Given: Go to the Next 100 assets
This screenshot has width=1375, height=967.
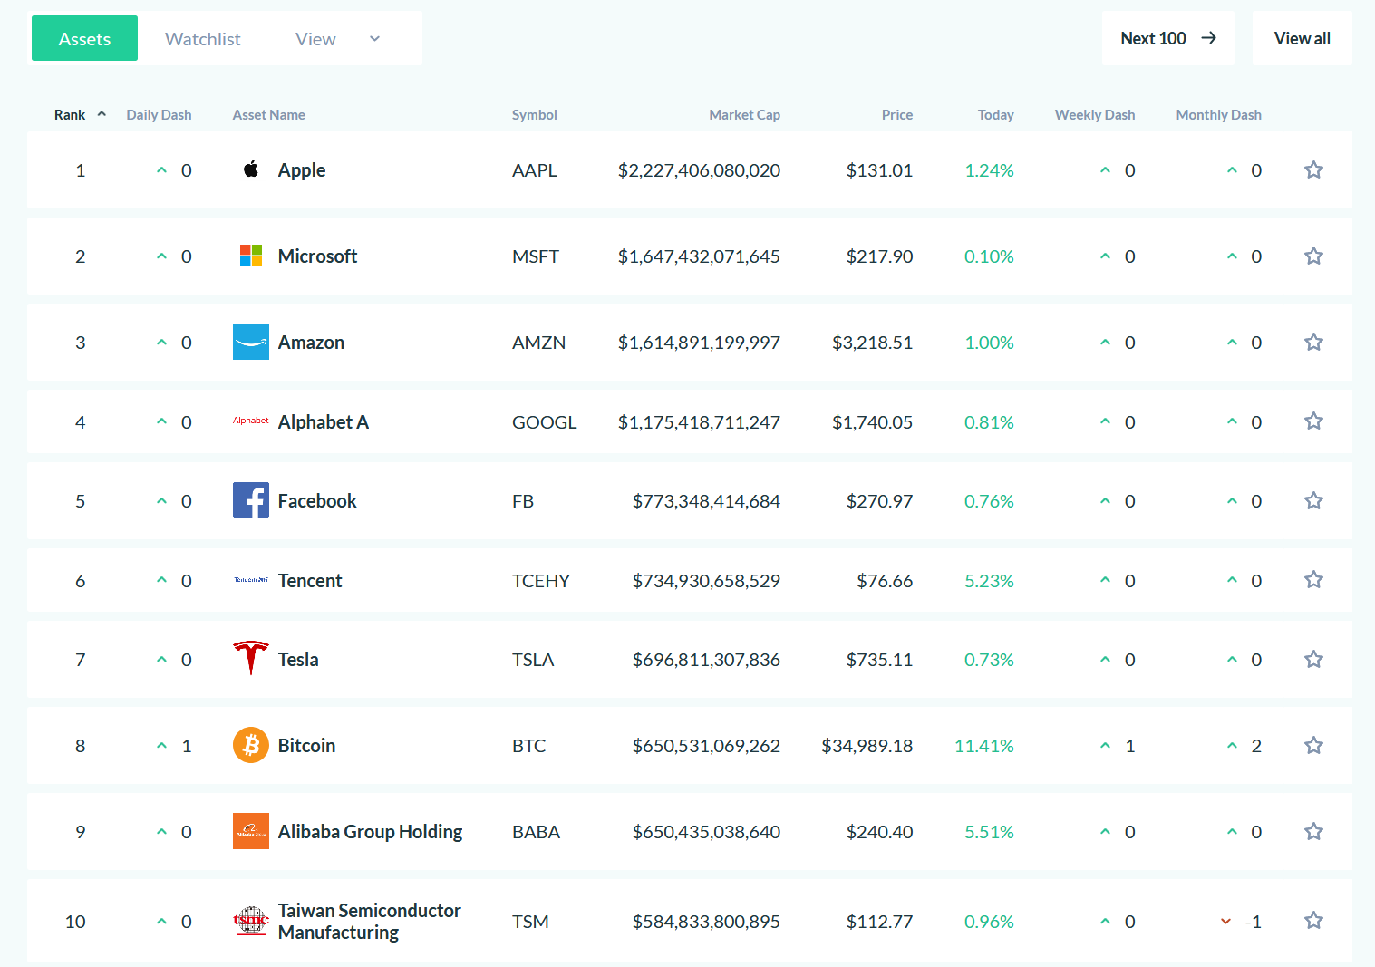Looking at the screenshot, I should coord(1168,38).
